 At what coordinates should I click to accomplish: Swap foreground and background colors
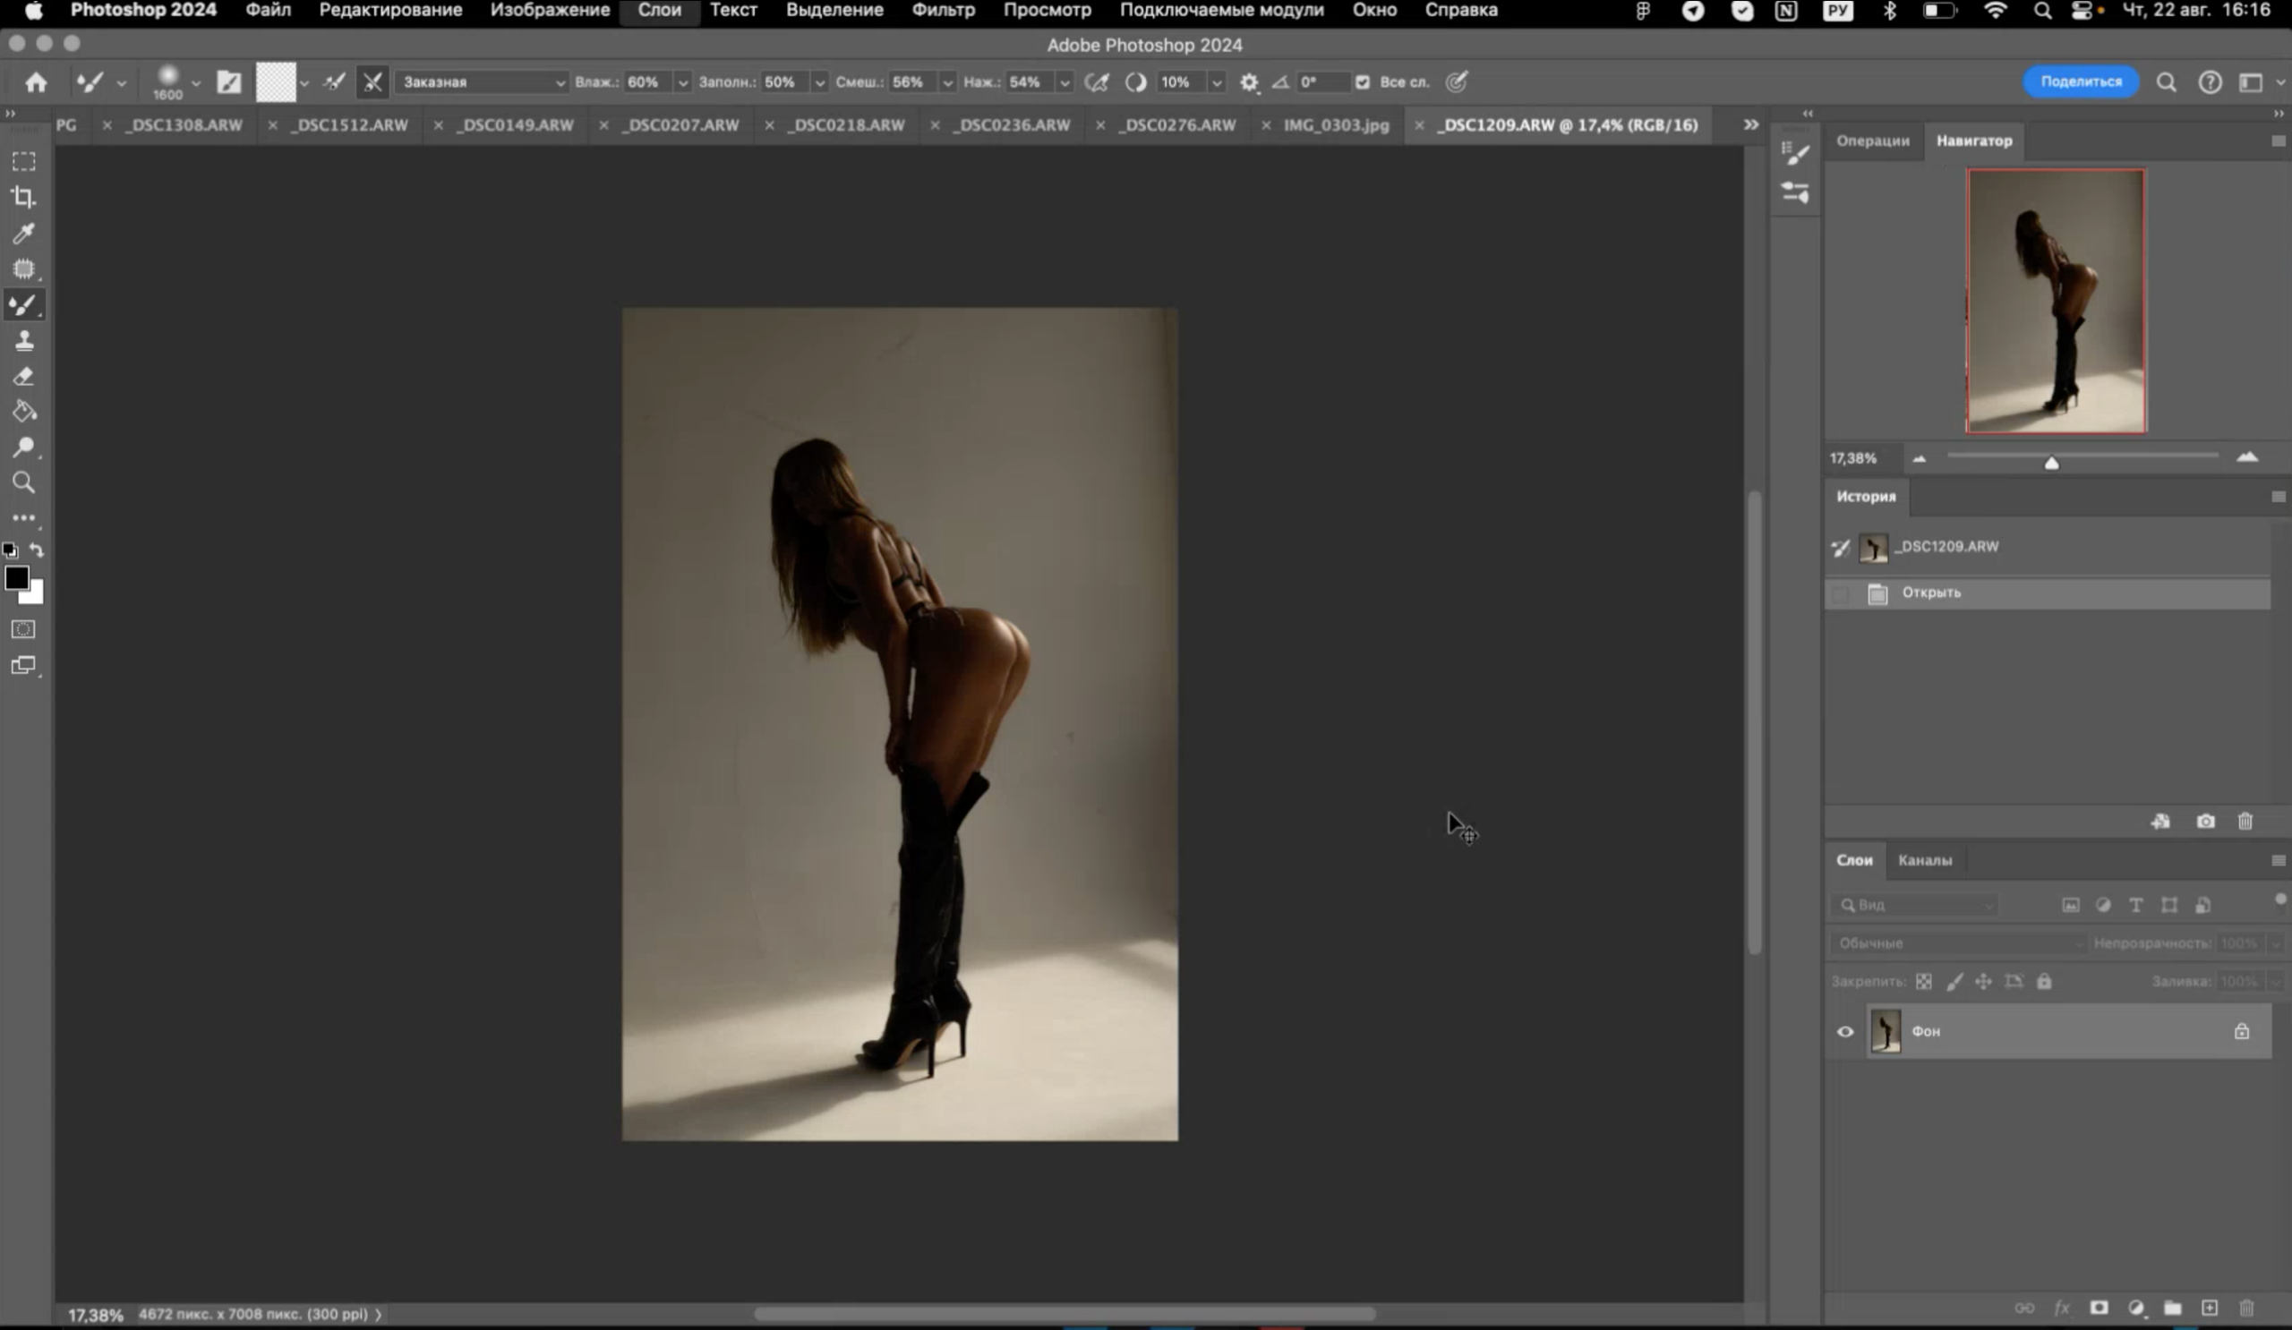click(37, 550)
